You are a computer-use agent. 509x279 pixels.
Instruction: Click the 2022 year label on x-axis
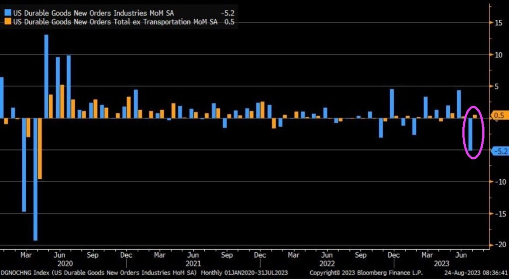(327, 264)
